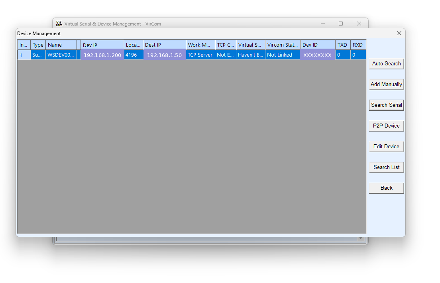Screen dimensions: 440x283
Task: Maximize the VirCom main window
Action: click(341, 24)
